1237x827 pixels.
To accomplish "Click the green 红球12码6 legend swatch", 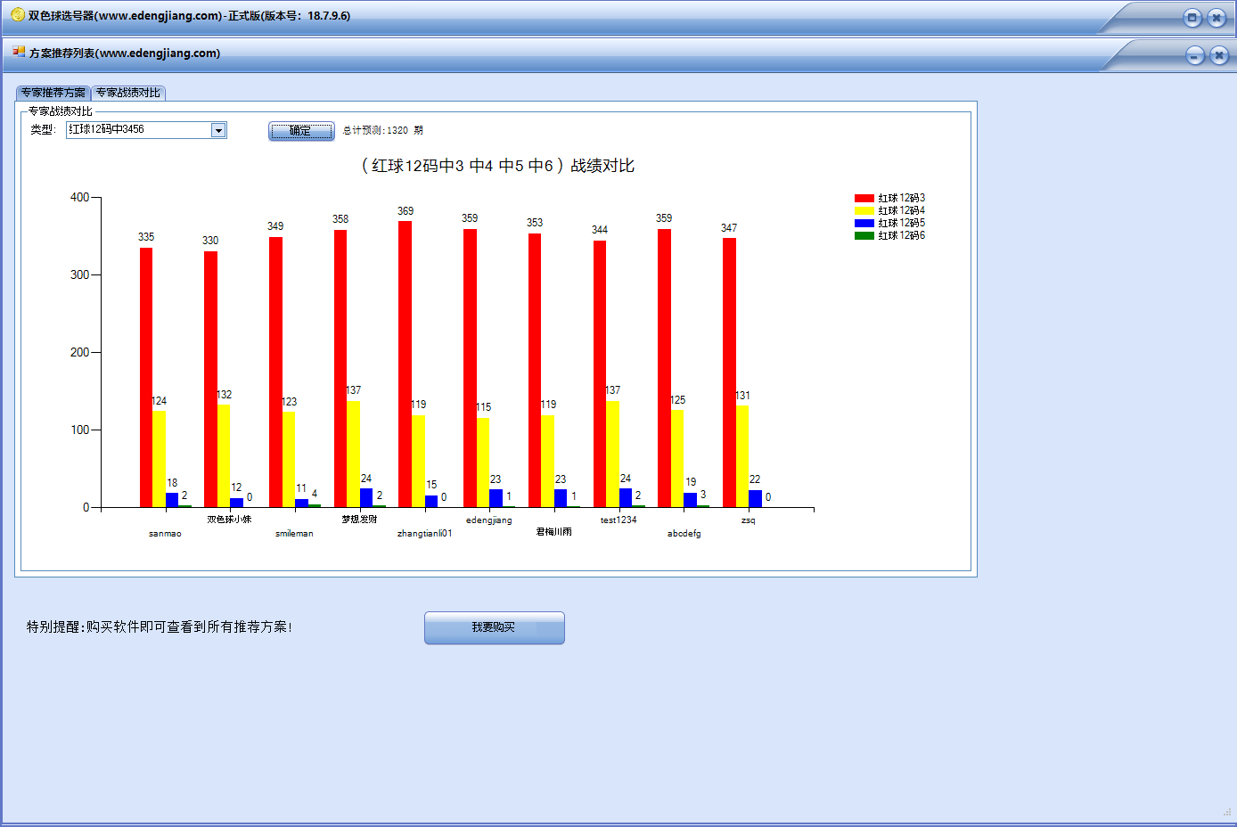I will point(864,236).
